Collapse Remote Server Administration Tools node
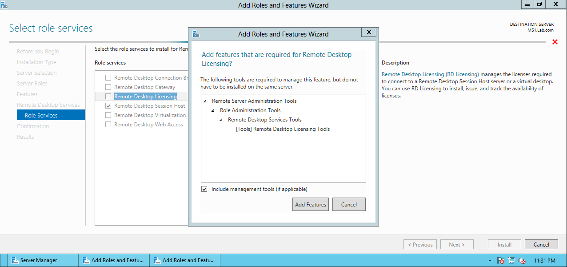Viewport: 567px width, 267px height. coord(205,101)
